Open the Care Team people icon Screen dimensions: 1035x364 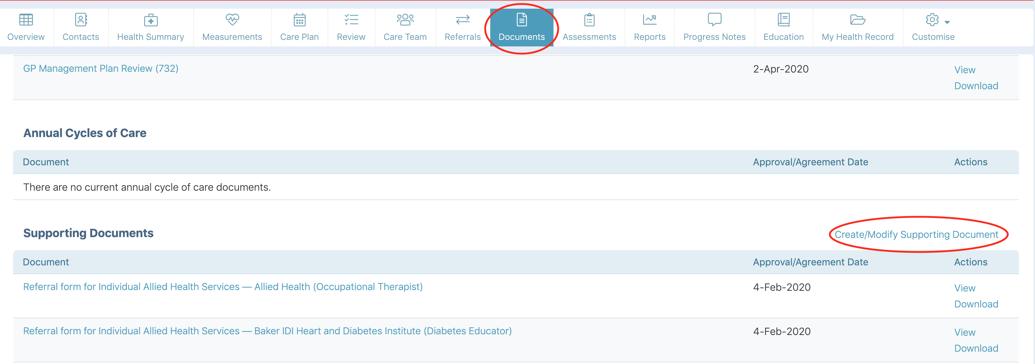[405, 19]
